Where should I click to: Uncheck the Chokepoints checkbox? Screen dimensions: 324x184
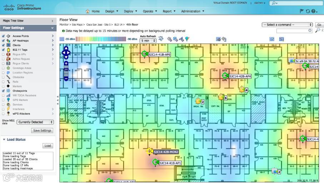[x=3, y=91]
